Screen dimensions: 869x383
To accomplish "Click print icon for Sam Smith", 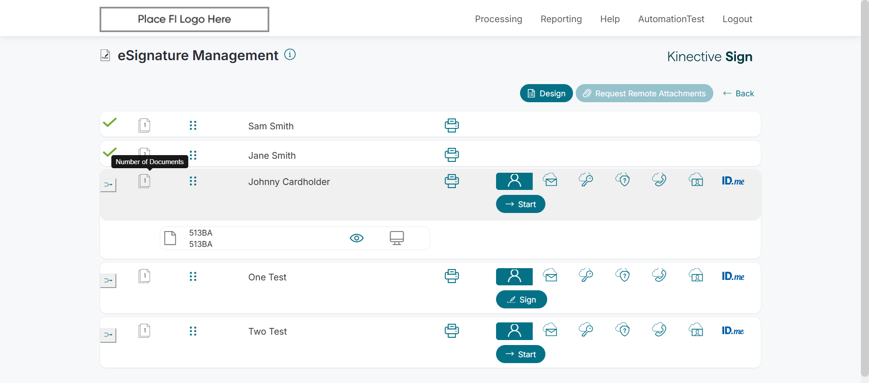I will coord(451,125).
